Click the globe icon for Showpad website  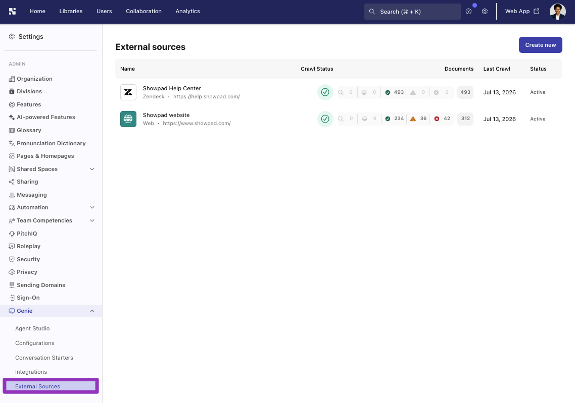pos(128,119)
